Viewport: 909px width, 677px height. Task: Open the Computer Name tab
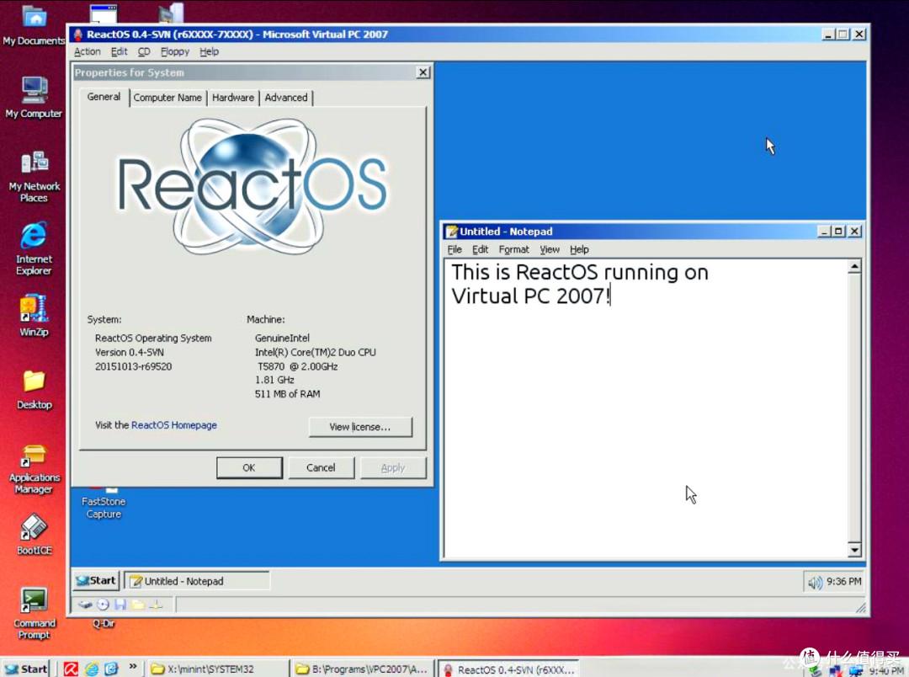(x=167, y=98)
